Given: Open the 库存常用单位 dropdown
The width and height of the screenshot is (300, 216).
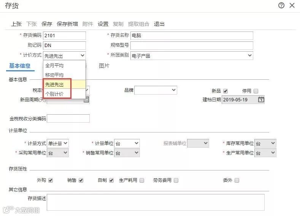Looking at the screenshot, I should tap(265, 143).
